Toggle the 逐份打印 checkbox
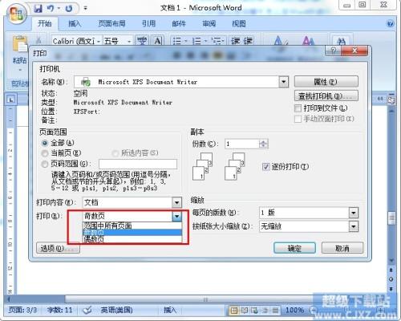 tap(266, 167)
